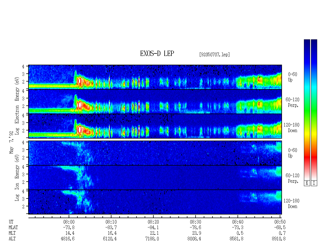The height and width of the screenshot is (246, 318).
Task: Click the UT row label
Action: (x=11, y=222)
